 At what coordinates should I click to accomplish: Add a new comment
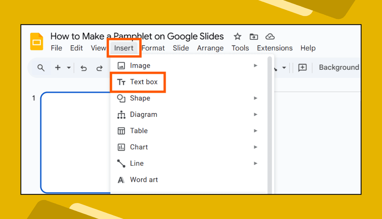tap(302, 68)
